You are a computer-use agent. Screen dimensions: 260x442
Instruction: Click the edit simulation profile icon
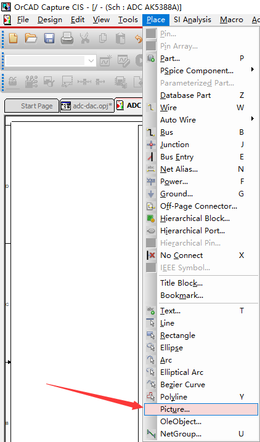(x=123, y=60)
